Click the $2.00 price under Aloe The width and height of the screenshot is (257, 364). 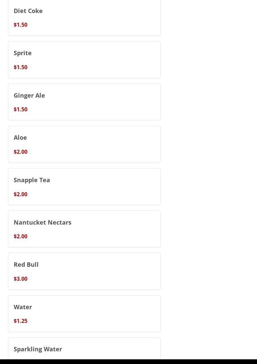pos(20,152)
